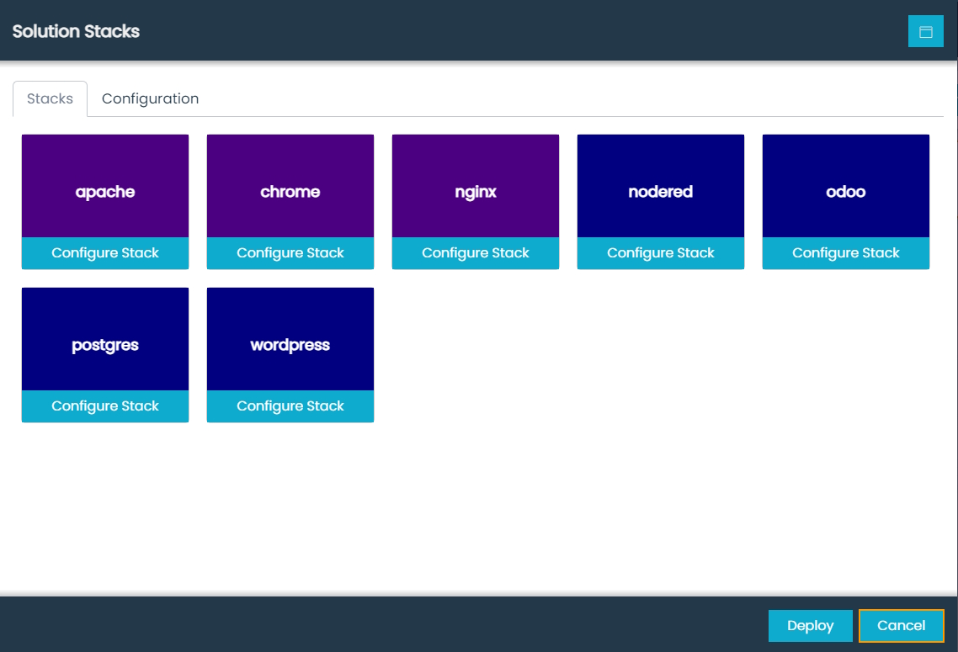
Task: Configure the postgres stack
Action: pos(104,406)
